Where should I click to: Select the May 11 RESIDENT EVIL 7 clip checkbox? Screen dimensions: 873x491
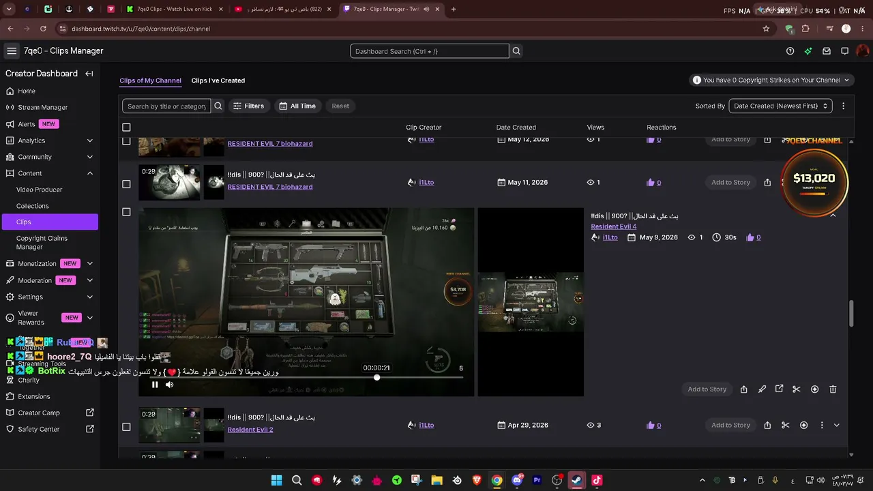(126, 184)
